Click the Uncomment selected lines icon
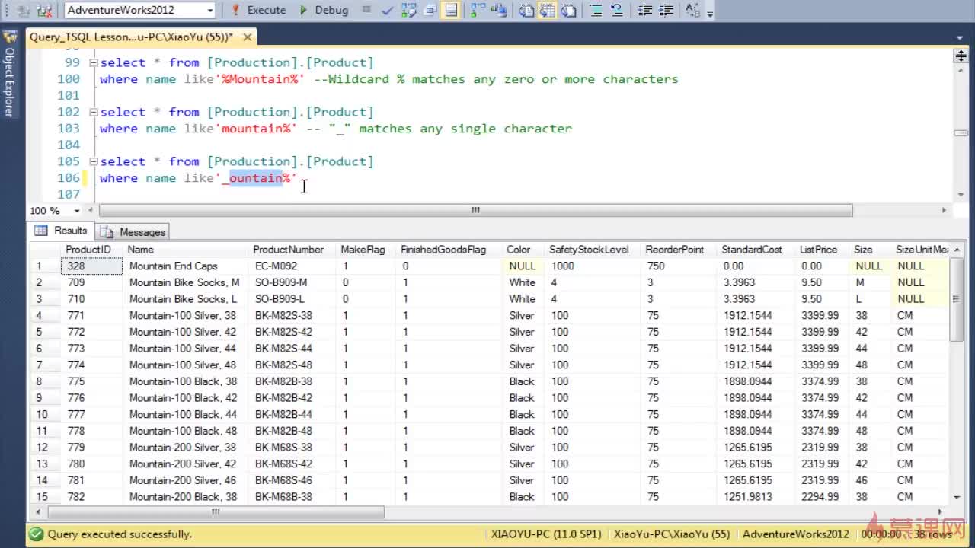This screenshot has width=975, height=548. pos(616,10)
